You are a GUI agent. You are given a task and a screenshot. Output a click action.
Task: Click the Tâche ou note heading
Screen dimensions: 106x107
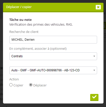click(x=21, y=20)
